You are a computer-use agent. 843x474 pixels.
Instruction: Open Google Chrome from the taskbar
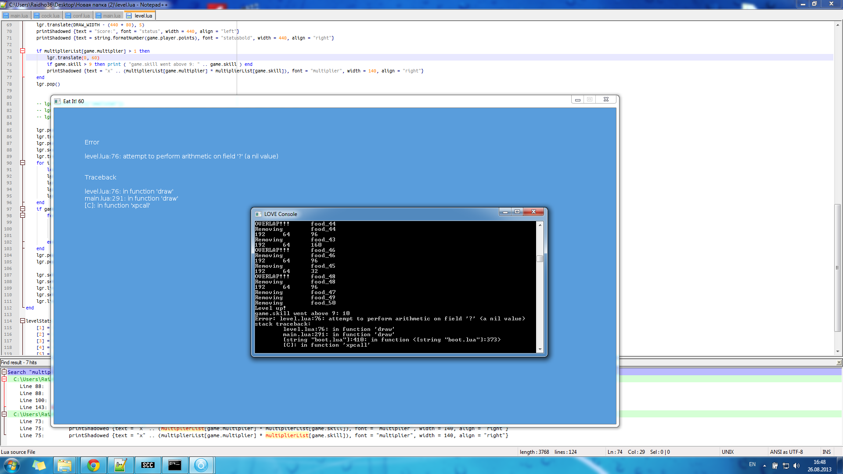(x=93, y=465)
